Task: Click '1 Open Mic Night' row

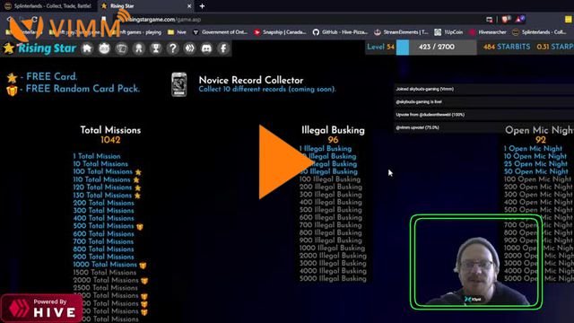Action: click(533, 149)
